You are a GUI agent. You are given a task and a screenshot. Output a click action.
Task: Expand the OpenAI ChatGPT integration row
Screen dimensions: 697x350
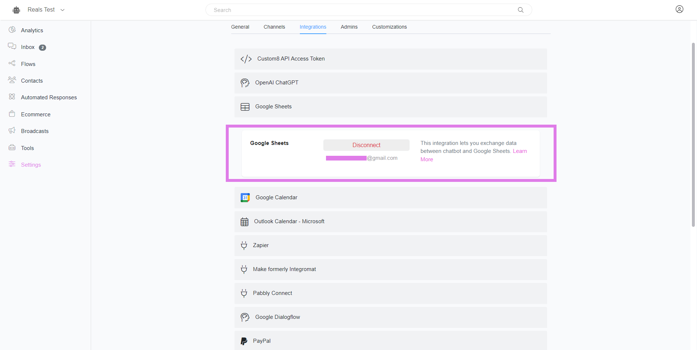click(x=391, y=83)
